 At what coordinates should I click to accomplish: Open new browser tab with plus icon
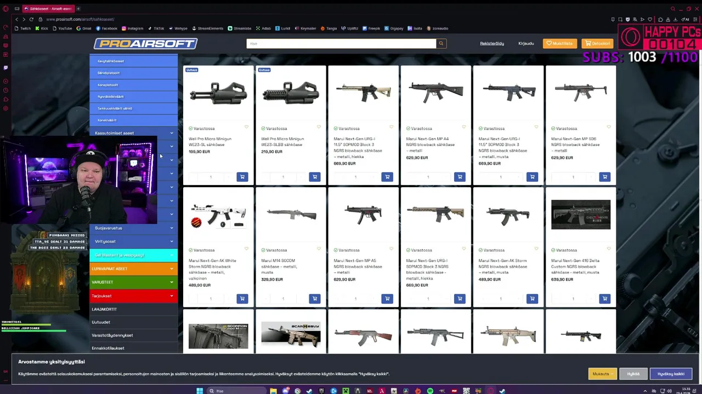(x=78, y=9)
